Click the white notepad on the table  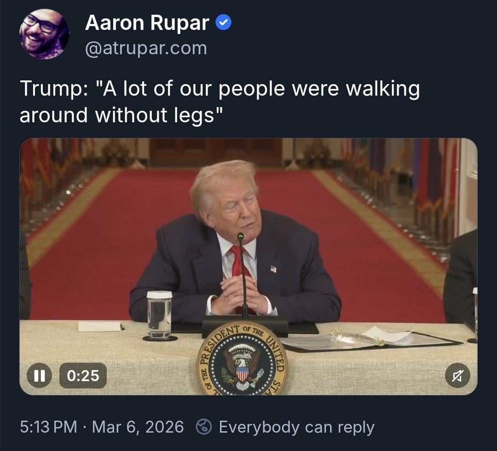point(99,326)
